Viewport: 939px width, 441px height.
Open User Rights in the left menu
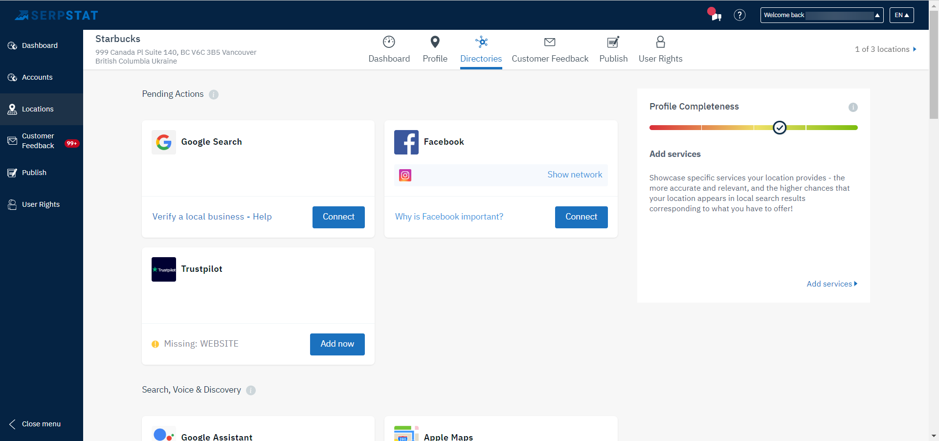coord(42,204)
